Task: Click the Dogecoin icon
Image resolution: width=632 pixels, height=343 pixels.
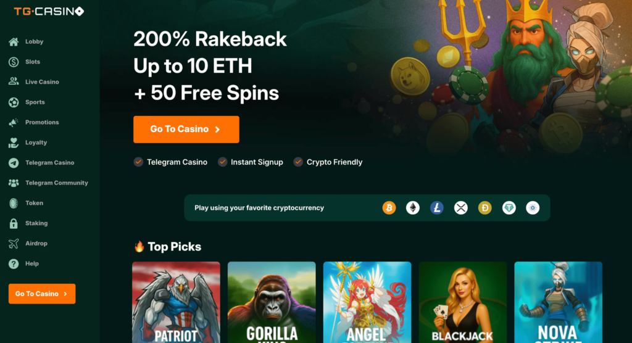Action: coord(485,208)
